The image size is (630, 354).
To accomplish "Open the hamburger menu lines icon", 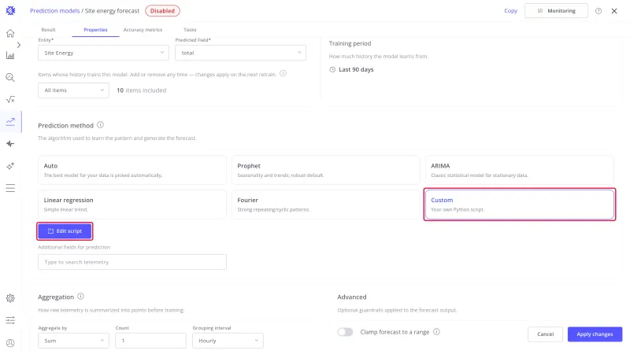I will pos(10,188).
